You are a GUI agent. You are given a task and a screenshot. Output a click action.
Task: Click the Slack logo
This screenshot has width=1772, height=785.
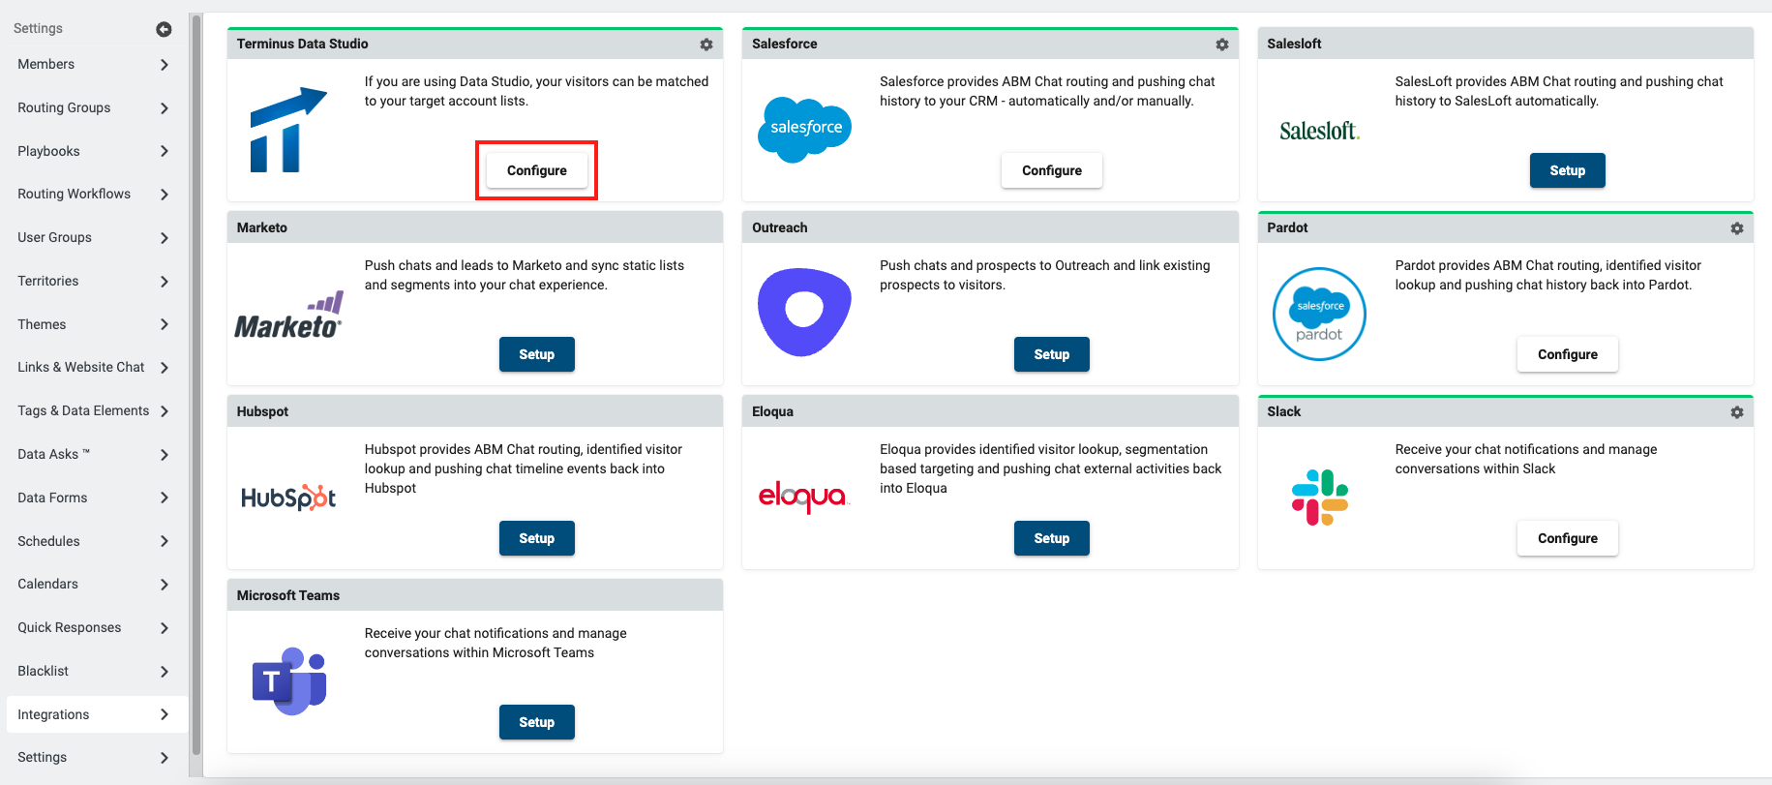pos(1320,498)
